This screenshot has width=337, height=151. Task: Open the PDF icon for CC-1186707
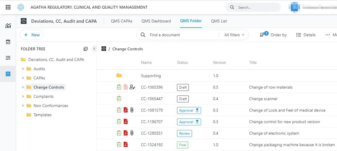coord(126,122)
